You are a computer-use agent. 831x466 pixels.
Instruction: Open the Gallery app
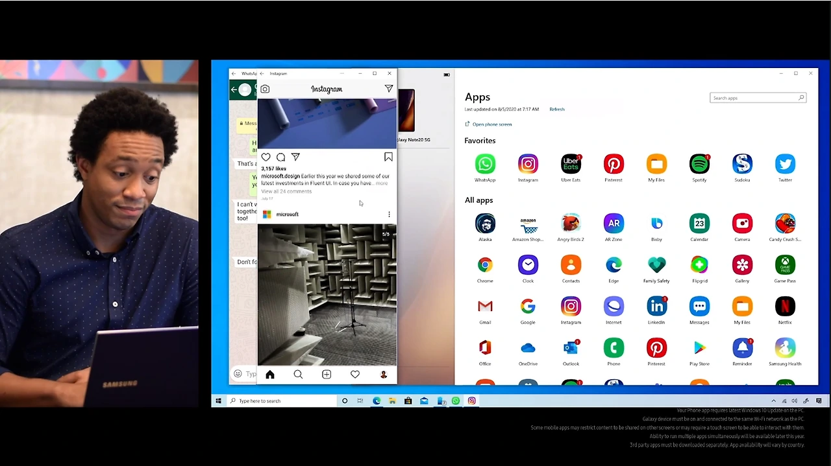point(742,265)
